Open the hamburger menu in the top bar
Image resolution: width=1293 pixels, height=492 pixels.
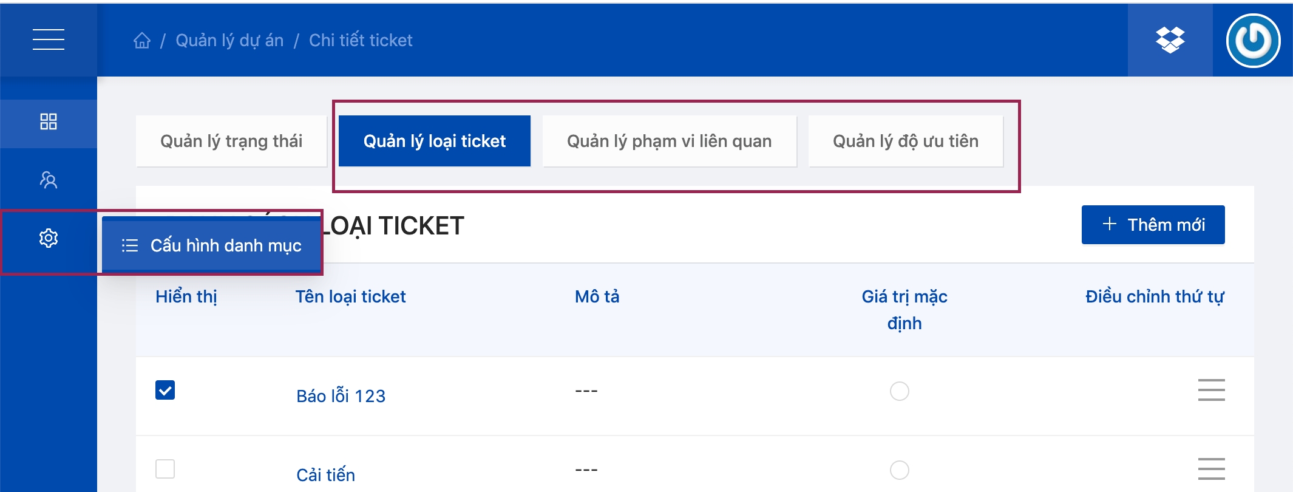(x=49, y=39)
